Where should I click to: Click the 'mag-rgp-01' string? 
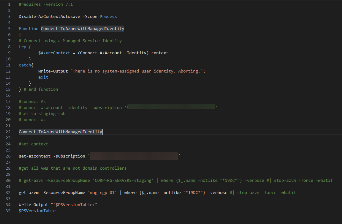click(x=102, y=193)
